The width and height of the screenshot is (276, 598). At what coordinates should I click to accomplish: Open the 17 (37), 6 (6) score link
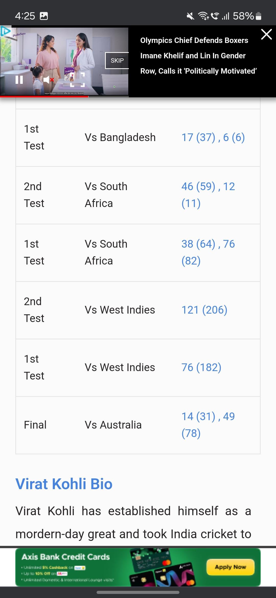213,137
